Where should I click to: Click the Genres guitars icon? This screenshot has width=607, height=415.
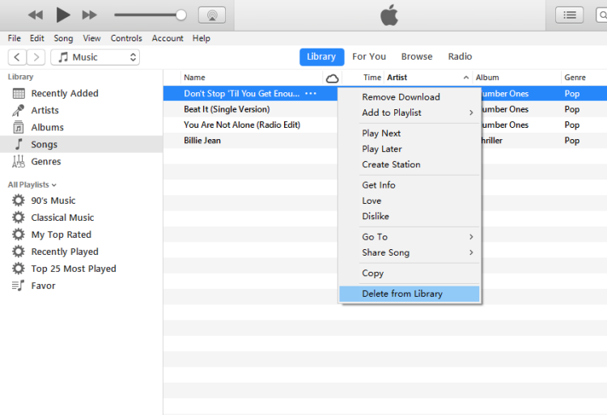coord(18,161)
